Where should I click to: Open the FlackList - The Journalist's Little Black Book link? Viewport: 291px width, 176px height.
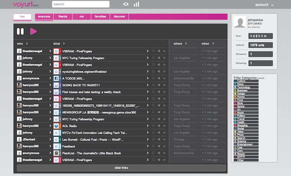tap(92, 153)
